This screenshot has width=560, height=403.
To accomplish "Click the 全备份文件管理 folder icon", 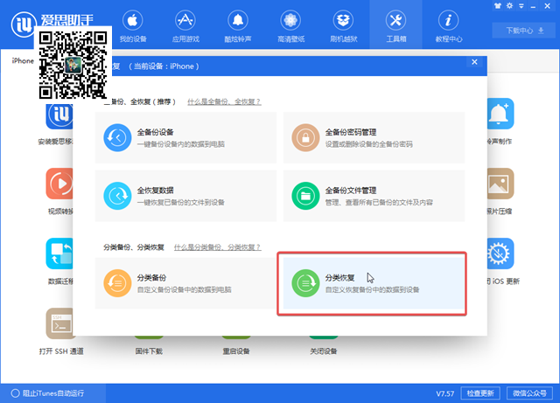I will (x=305, y=196).
